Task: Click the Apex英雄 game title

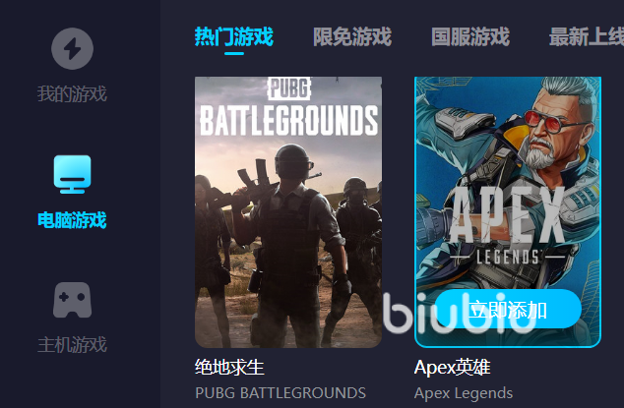Action: [x=453, y=367]
